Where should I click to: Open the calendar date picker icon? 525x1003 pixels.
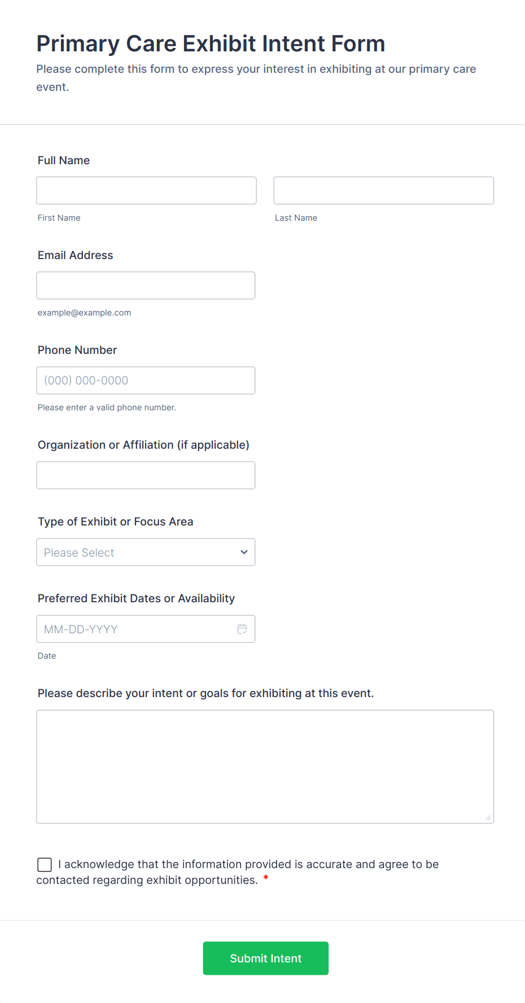(x=242, y=629)
